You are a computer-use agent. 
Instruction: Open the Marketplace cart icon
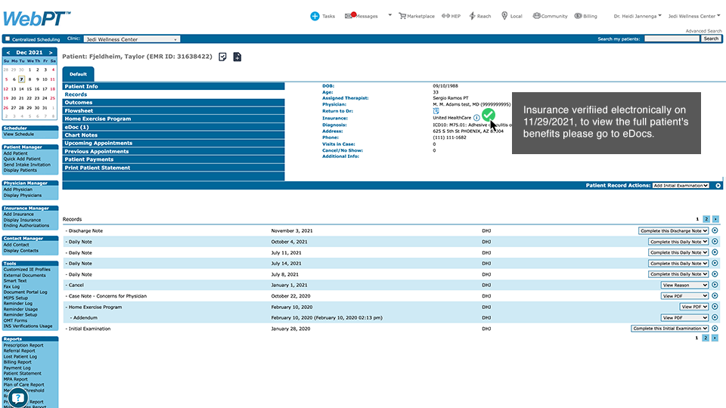(402, 16)
